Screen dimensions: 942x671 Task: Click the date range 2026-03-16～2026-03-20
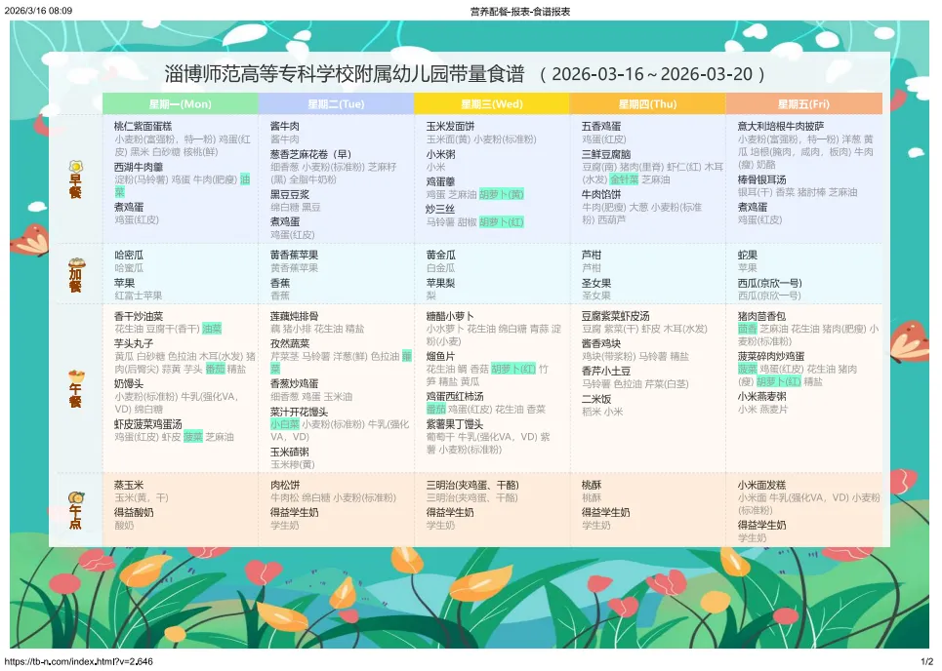(x=653, y=75)
